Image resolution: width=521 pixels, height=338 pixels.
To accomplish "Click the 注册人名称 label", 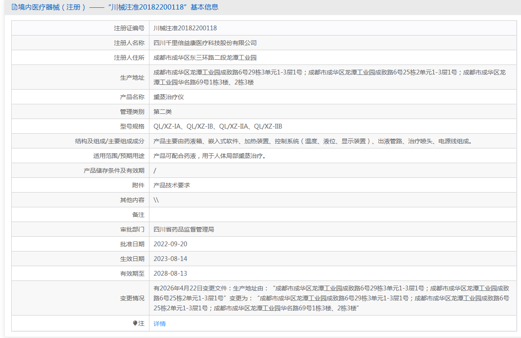I will click(x=129, y=43).
